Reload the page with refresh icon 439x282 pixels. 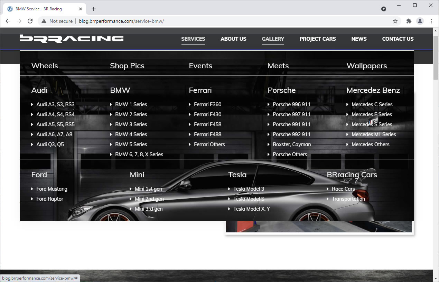click(x=30, y=21)
